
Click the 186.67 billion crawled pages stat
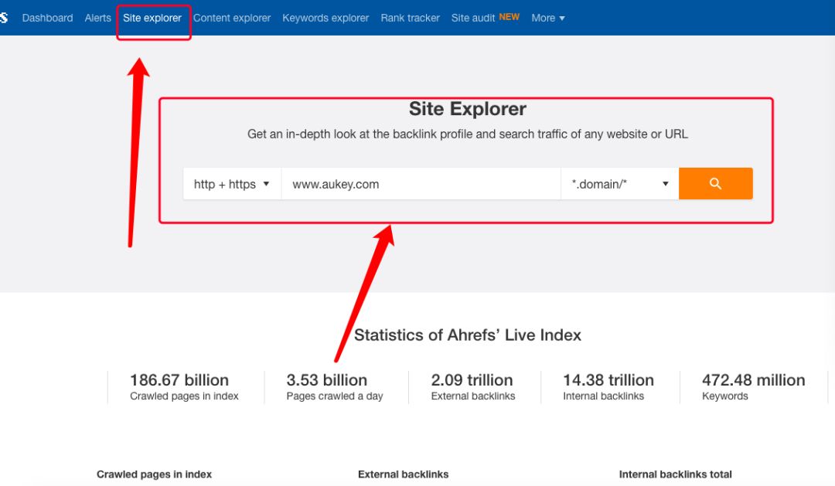pos(184,387)
